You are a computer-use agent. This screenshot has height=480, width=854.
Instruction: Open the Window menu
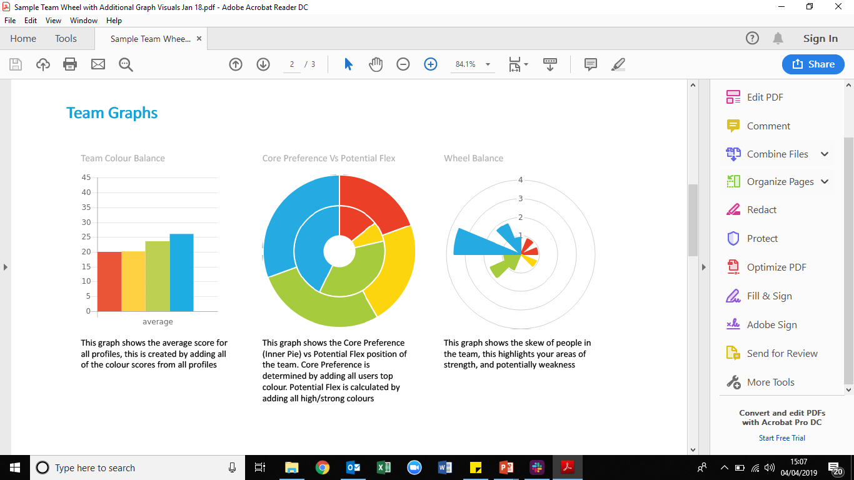[x=84, y=21]
